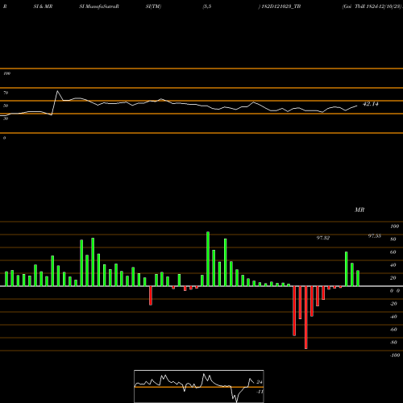Select the 'SI MunafaSutraR' header text

99,6
